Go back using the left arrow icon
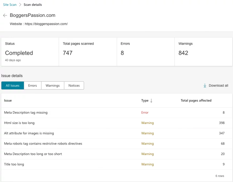 (5, 15)
